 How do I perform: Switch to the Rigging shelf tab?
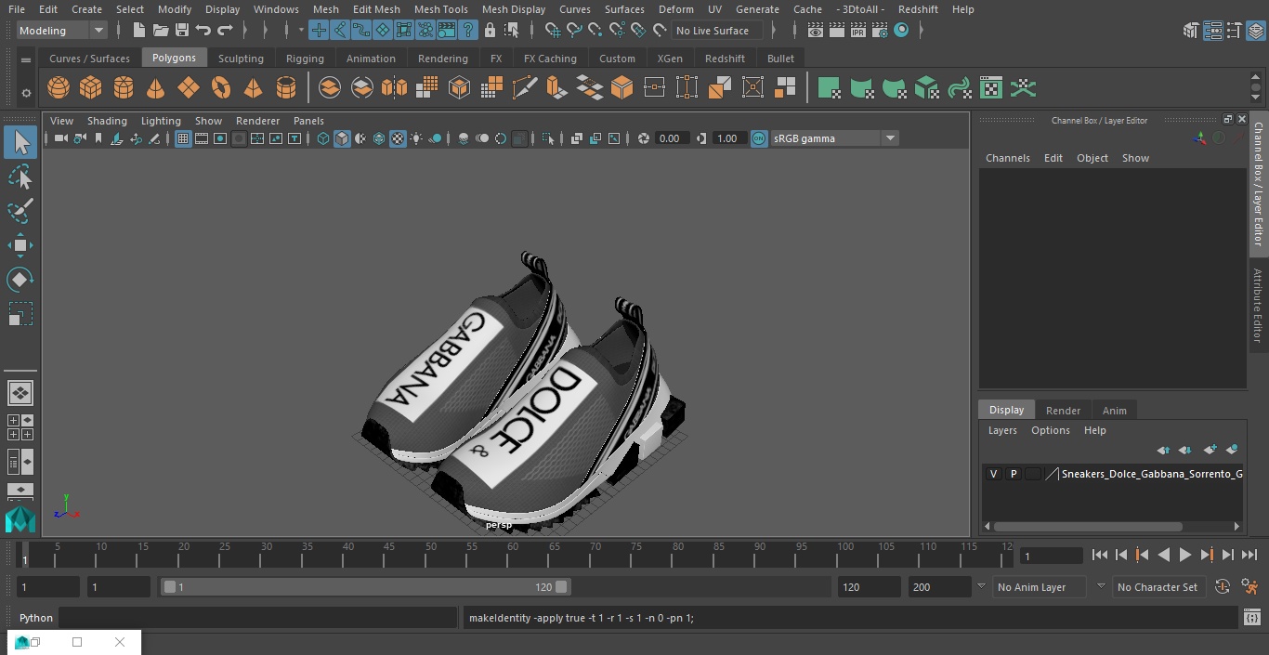pos(305,59)
